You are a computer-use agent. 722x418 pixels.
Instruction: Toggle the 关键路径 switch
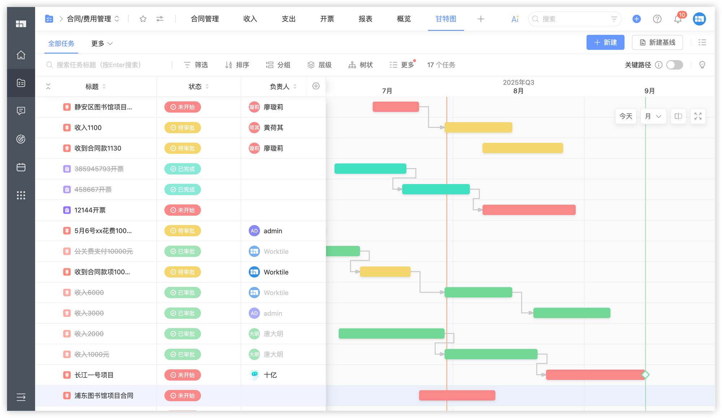674,65
